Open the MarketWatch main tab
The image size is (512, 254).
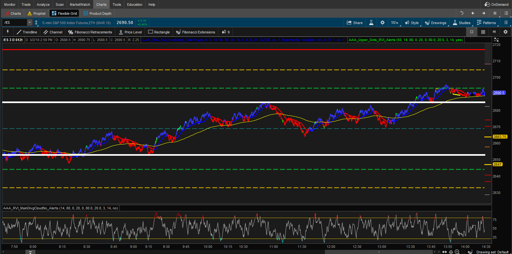pos(80,4)
